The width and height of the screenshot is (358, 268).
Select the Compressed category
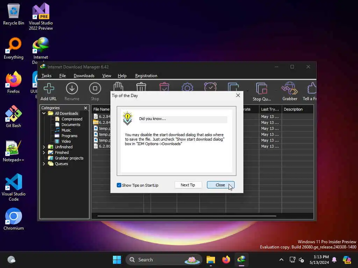point(72,119)
